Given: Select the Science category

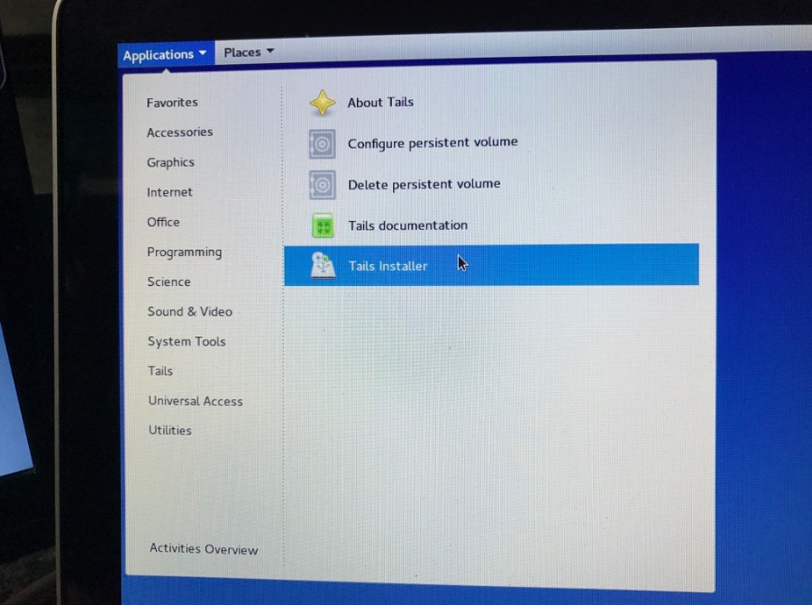Looking at the screenshot, I should (169, 282).
